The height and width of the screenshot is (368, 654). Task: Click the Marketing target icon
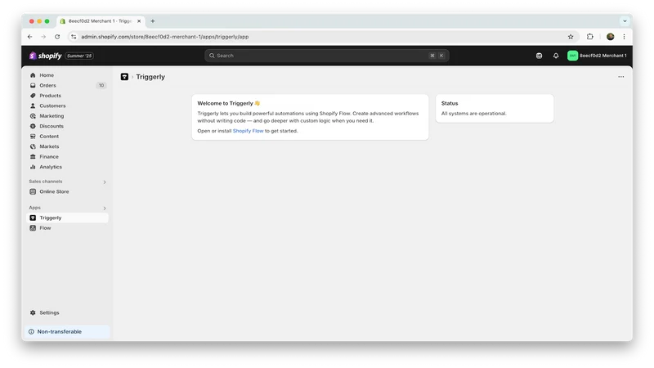point(33,116)
